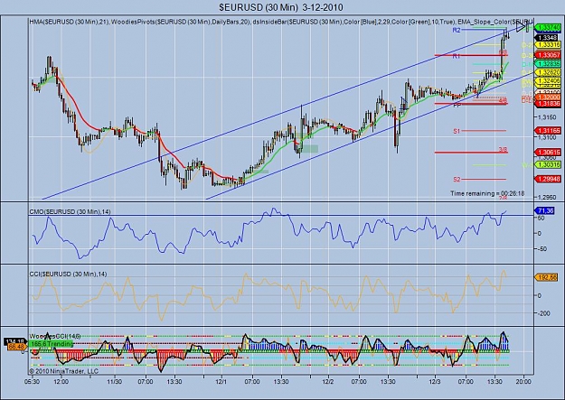This screenshot has height=400, width=565.
Task: Click the 12:00 time axis label
Action: click(61, 382)
